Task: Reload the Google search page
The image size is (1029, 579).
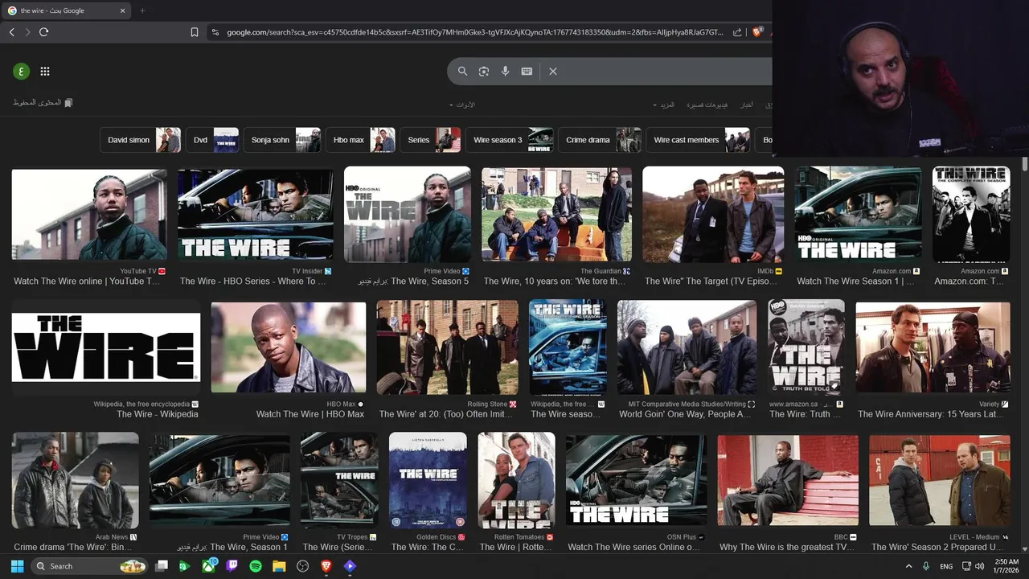Action: [x=43, y=32]
